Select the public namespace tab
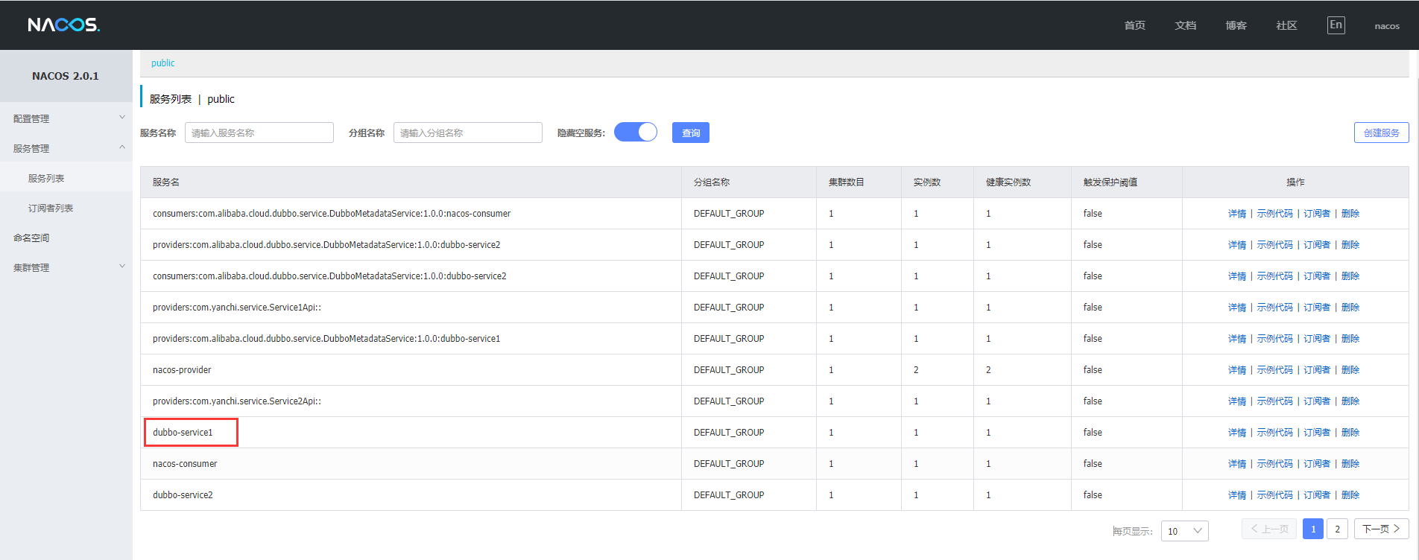1419x560 pixels. [163, 63]
